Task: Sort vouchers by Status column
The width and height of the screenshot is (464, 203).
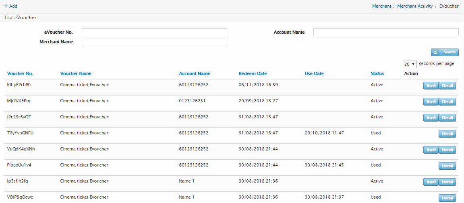Action: (377, 73)
